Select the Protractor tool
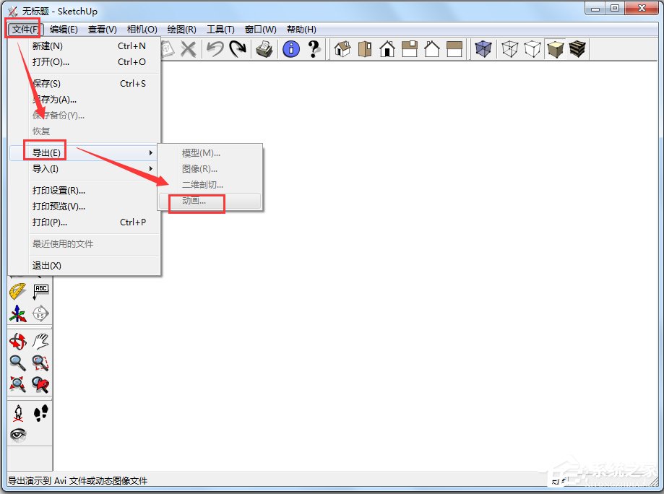Image resolution: width=664 pixels, height=494 pixels. coord(18,292)
